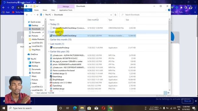Select the Application Tools tab
Image resolution: width=198 pixels, height=111 pixels.
(66, 10)
